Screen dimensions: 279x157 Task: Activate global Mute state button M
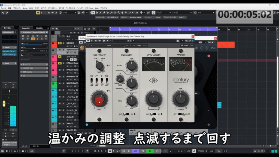tap(38, 13)
